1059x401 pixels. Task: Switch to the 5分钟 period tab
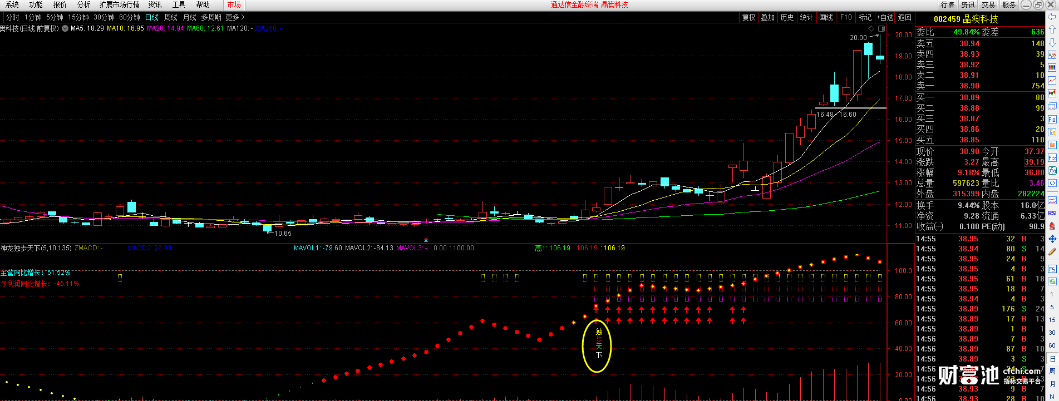pos(55,17)
